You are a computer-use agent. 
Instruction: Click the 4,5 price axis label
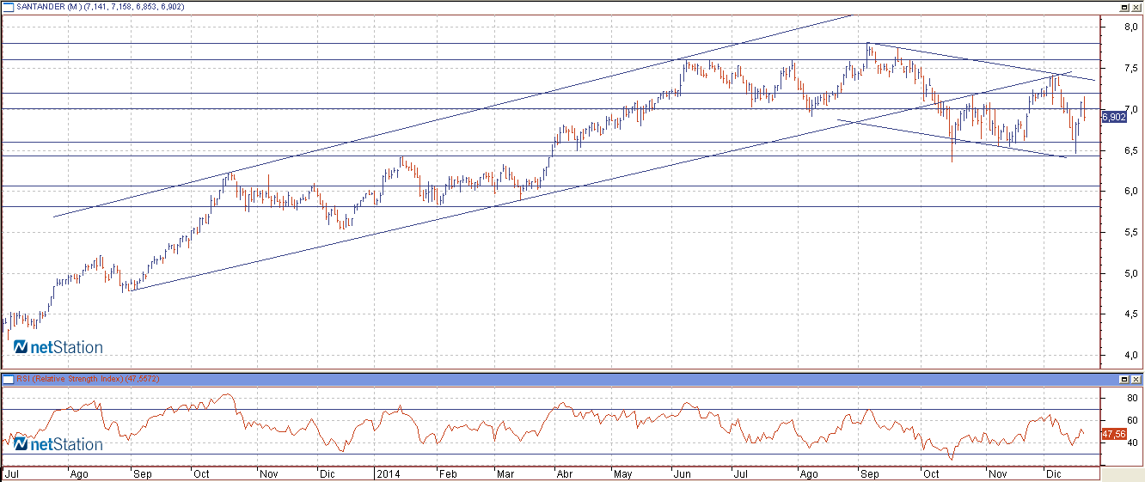tap(1131, 314)
